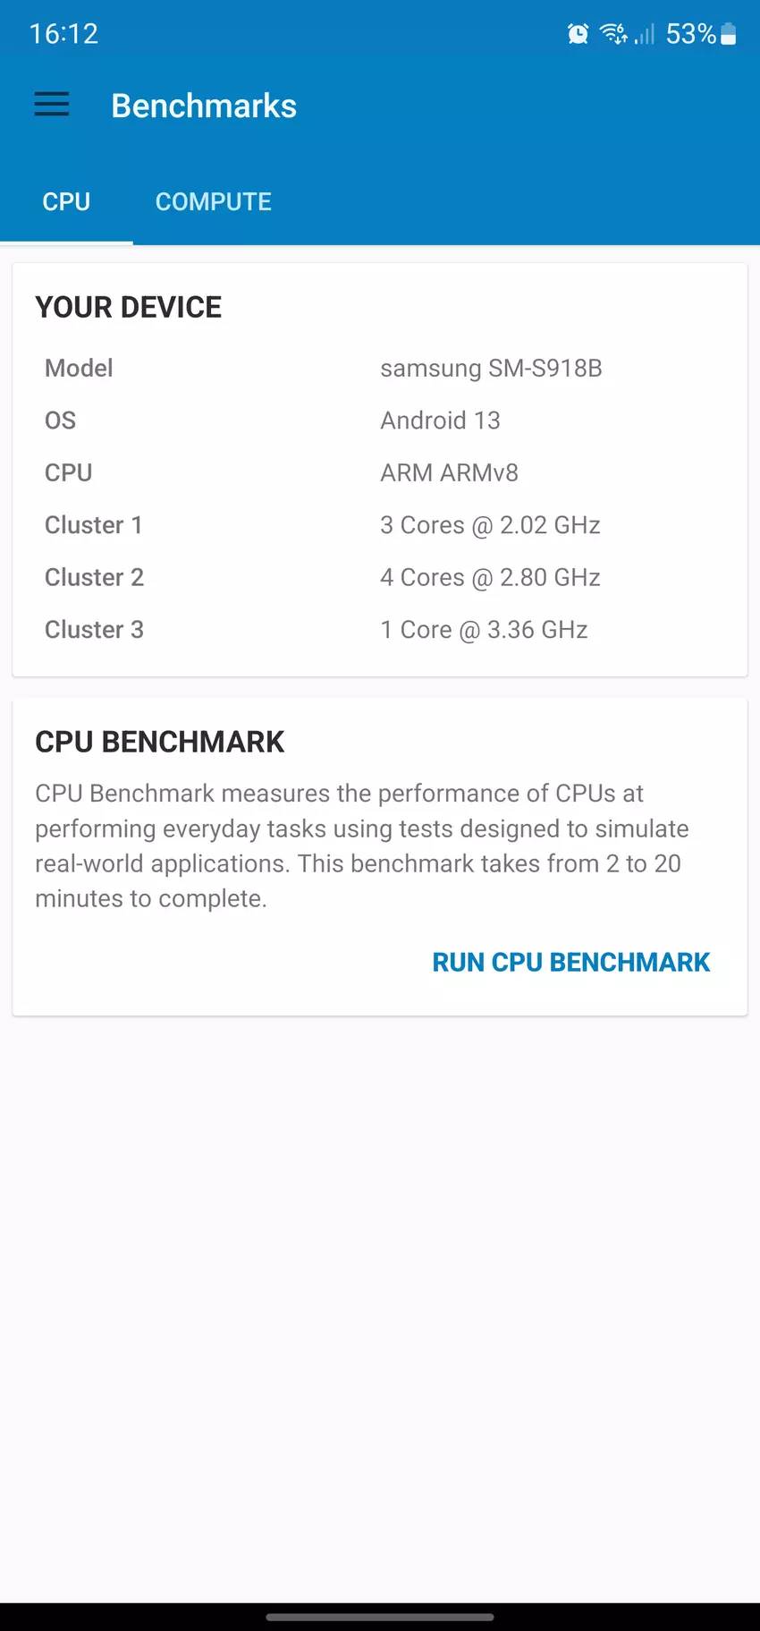Select the CPU tab
This screenshot has height=1631, width=760.
click(x=66, y=202)
